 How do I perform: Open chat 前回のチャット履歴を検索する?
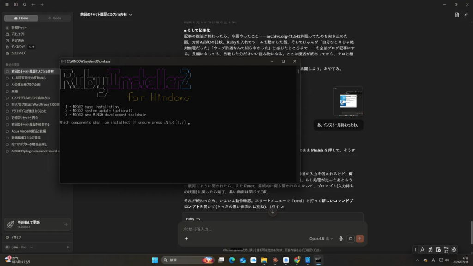click(30, 124)
